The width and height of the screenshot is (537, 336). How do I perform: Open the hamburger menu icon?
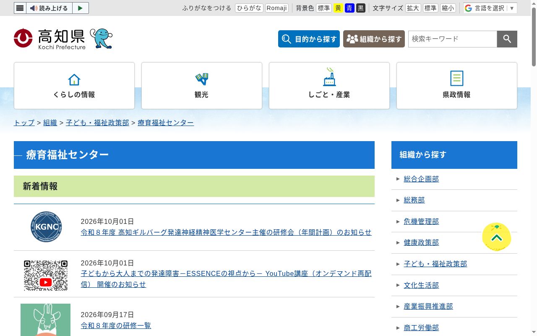pyautogui.click(x=20, y=8)
